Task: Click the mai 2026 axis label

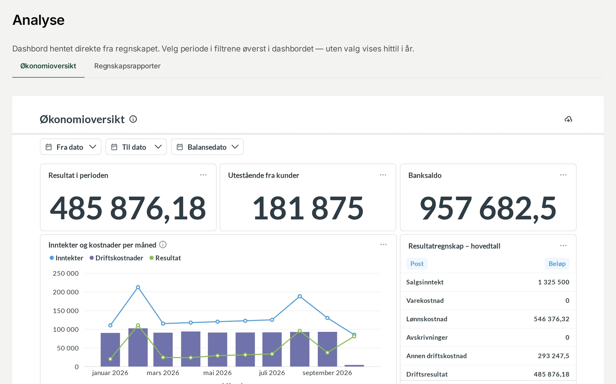Action: 217,373
